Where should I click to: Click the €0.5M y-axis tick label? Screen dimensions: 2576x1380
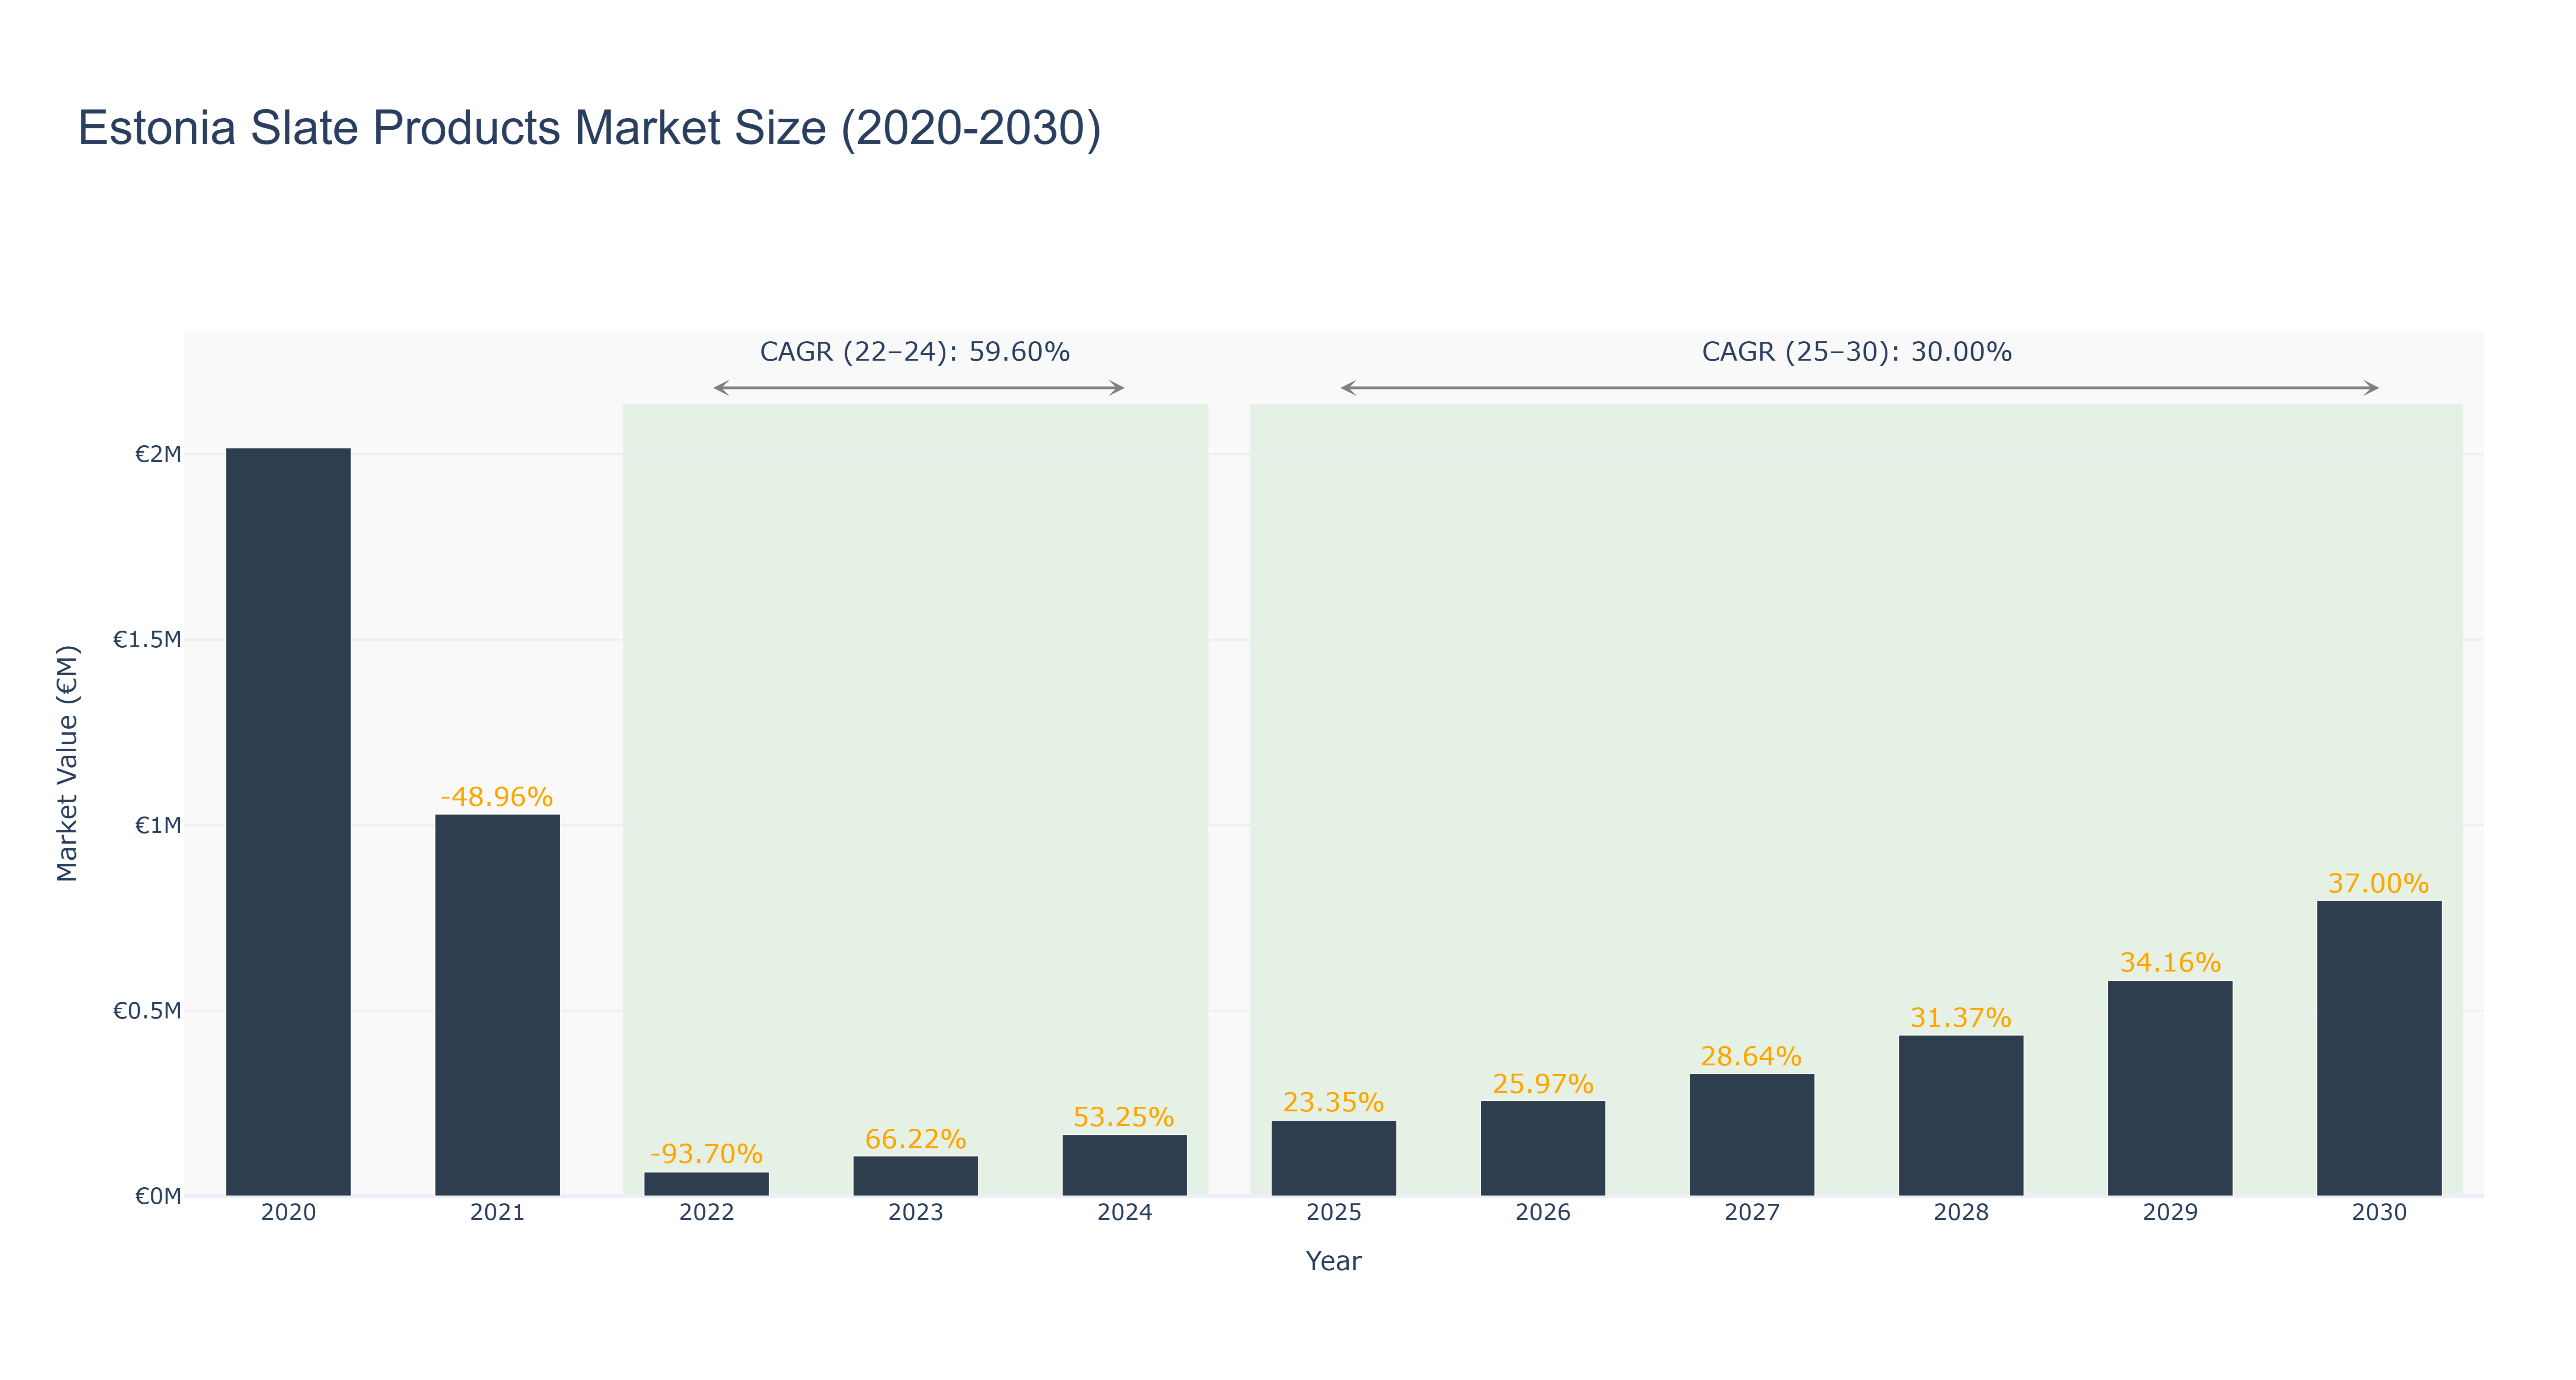pos(147,1011)
